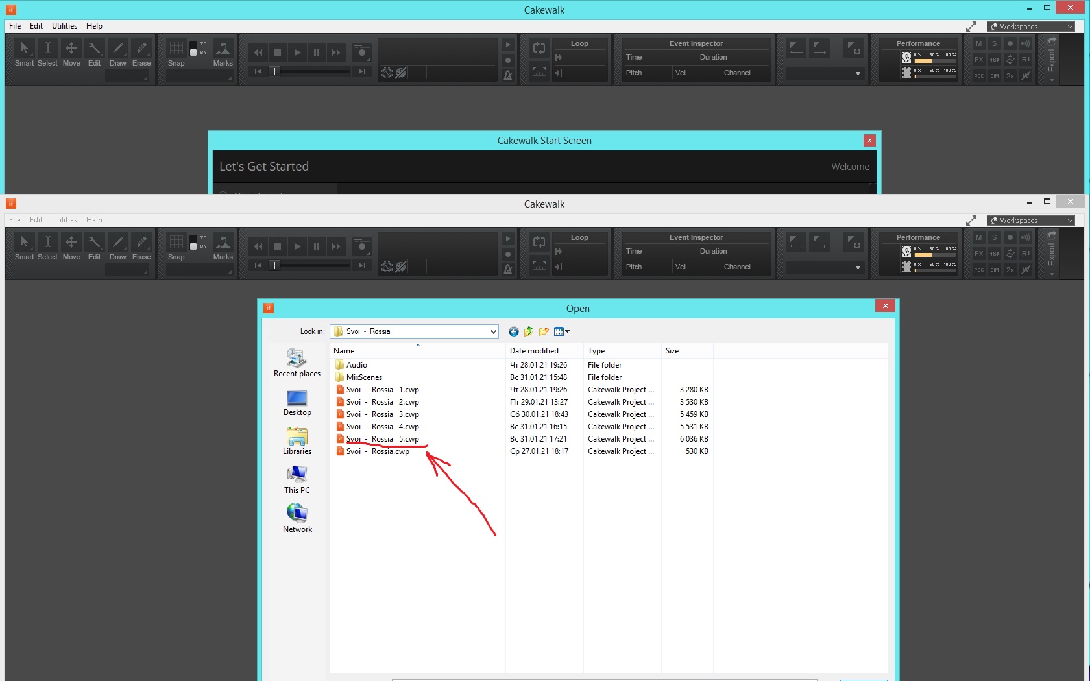
Task: Toggle the 2x button in the Start Screen window
Action: point(1010,76)
